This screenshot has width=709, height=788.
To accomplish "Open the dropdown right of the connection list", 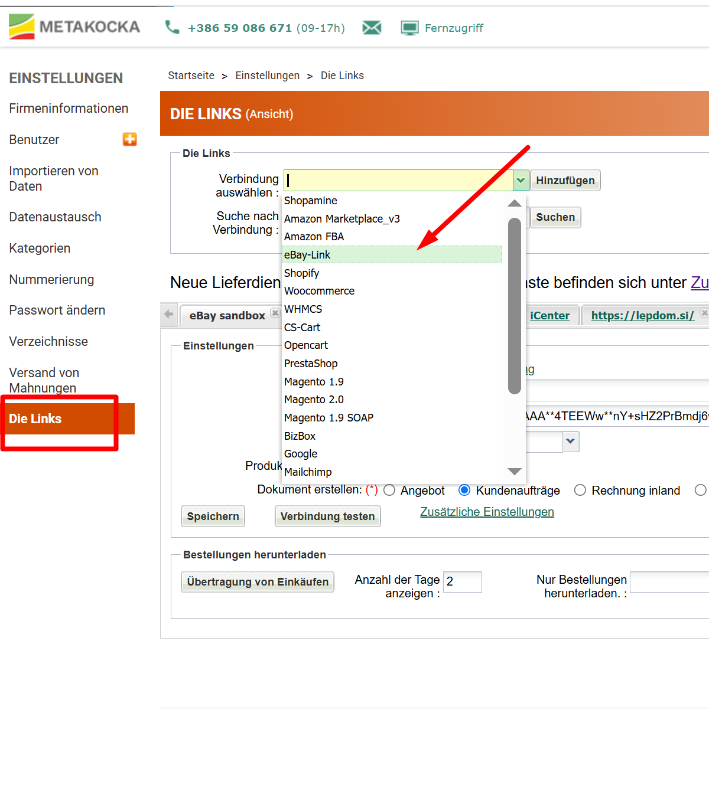I will (571, 442).
